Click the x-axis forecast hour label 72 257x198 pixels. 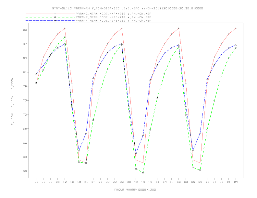[207, 182]
